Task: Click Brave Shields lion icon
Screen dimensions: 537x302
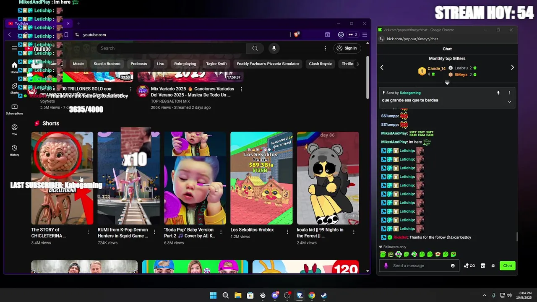Action: tap(296, 35)
